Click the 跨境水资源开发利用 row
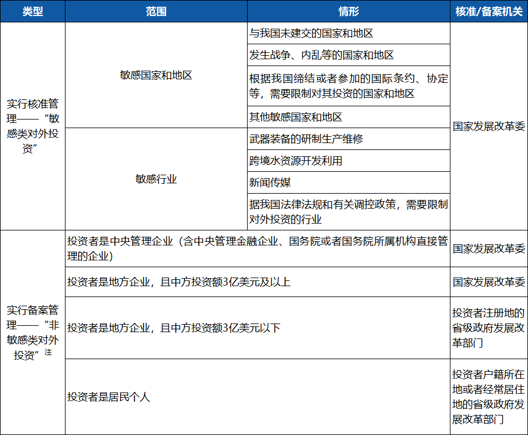This screenshot has width=528, height=435. (x=349, y=160)
